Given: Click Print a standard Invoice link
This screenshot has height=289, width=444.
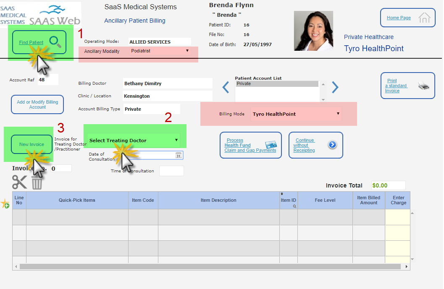Looking at the screenshot, I should [396, 86].
